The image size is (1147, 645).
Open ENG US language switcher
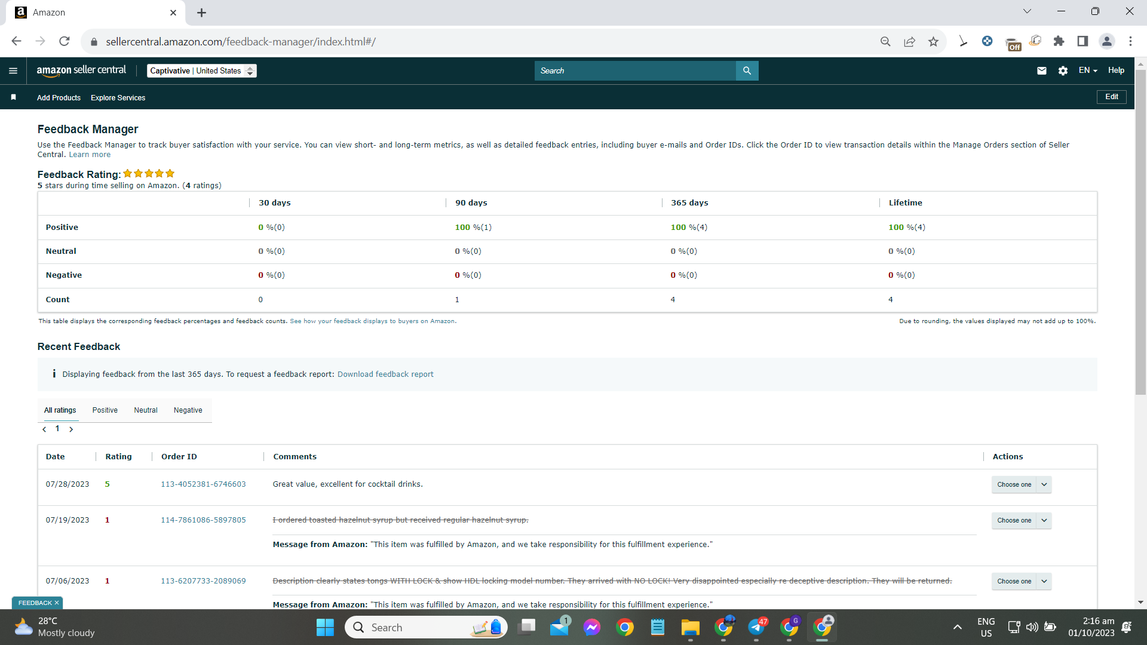point(986,627)
